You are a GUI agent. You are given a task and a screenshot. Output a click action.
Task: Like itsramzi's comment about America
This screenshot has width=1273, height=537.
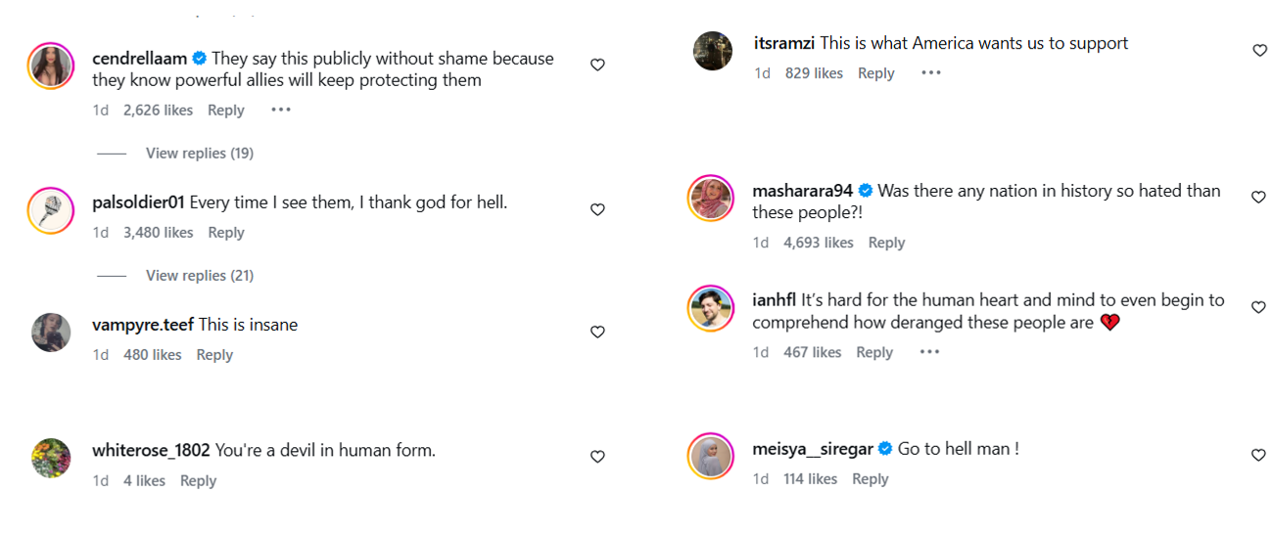coord(1259,51)
